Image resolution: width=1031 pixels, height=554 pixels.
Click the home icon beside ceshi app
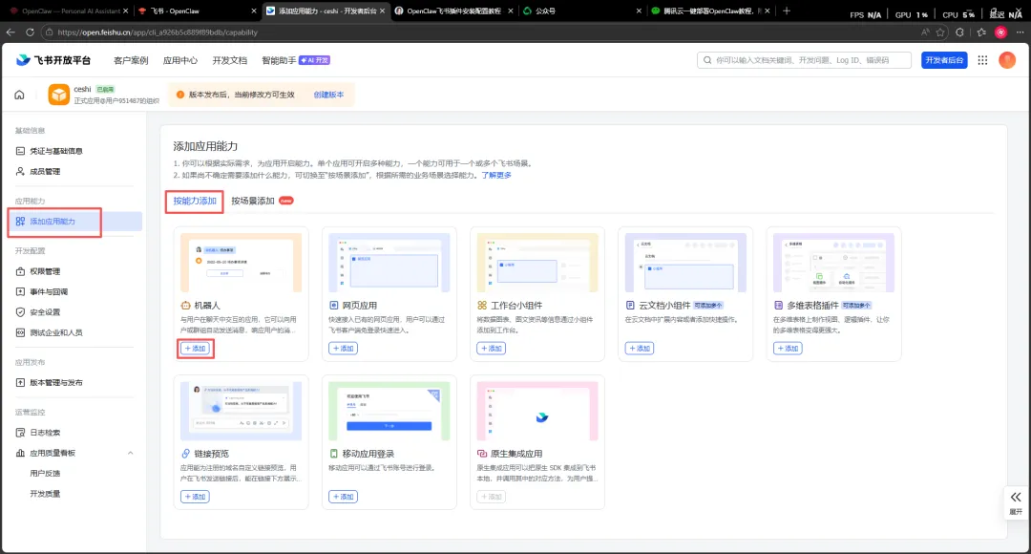20,95
